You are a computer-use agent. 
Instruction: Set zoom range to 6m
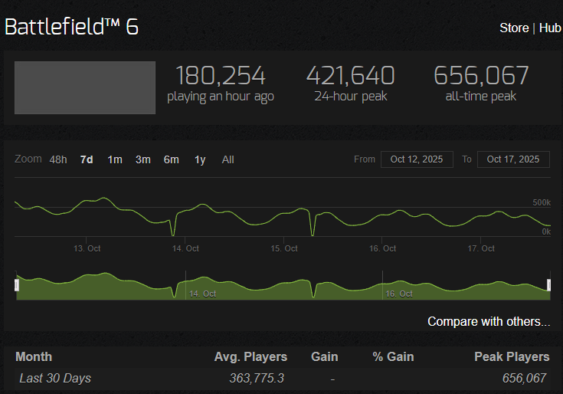172,159
